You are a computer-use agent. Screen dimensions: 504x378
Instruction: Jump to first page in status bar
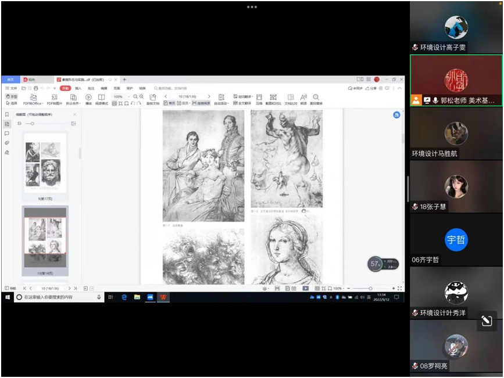click(x=24, y=288)
